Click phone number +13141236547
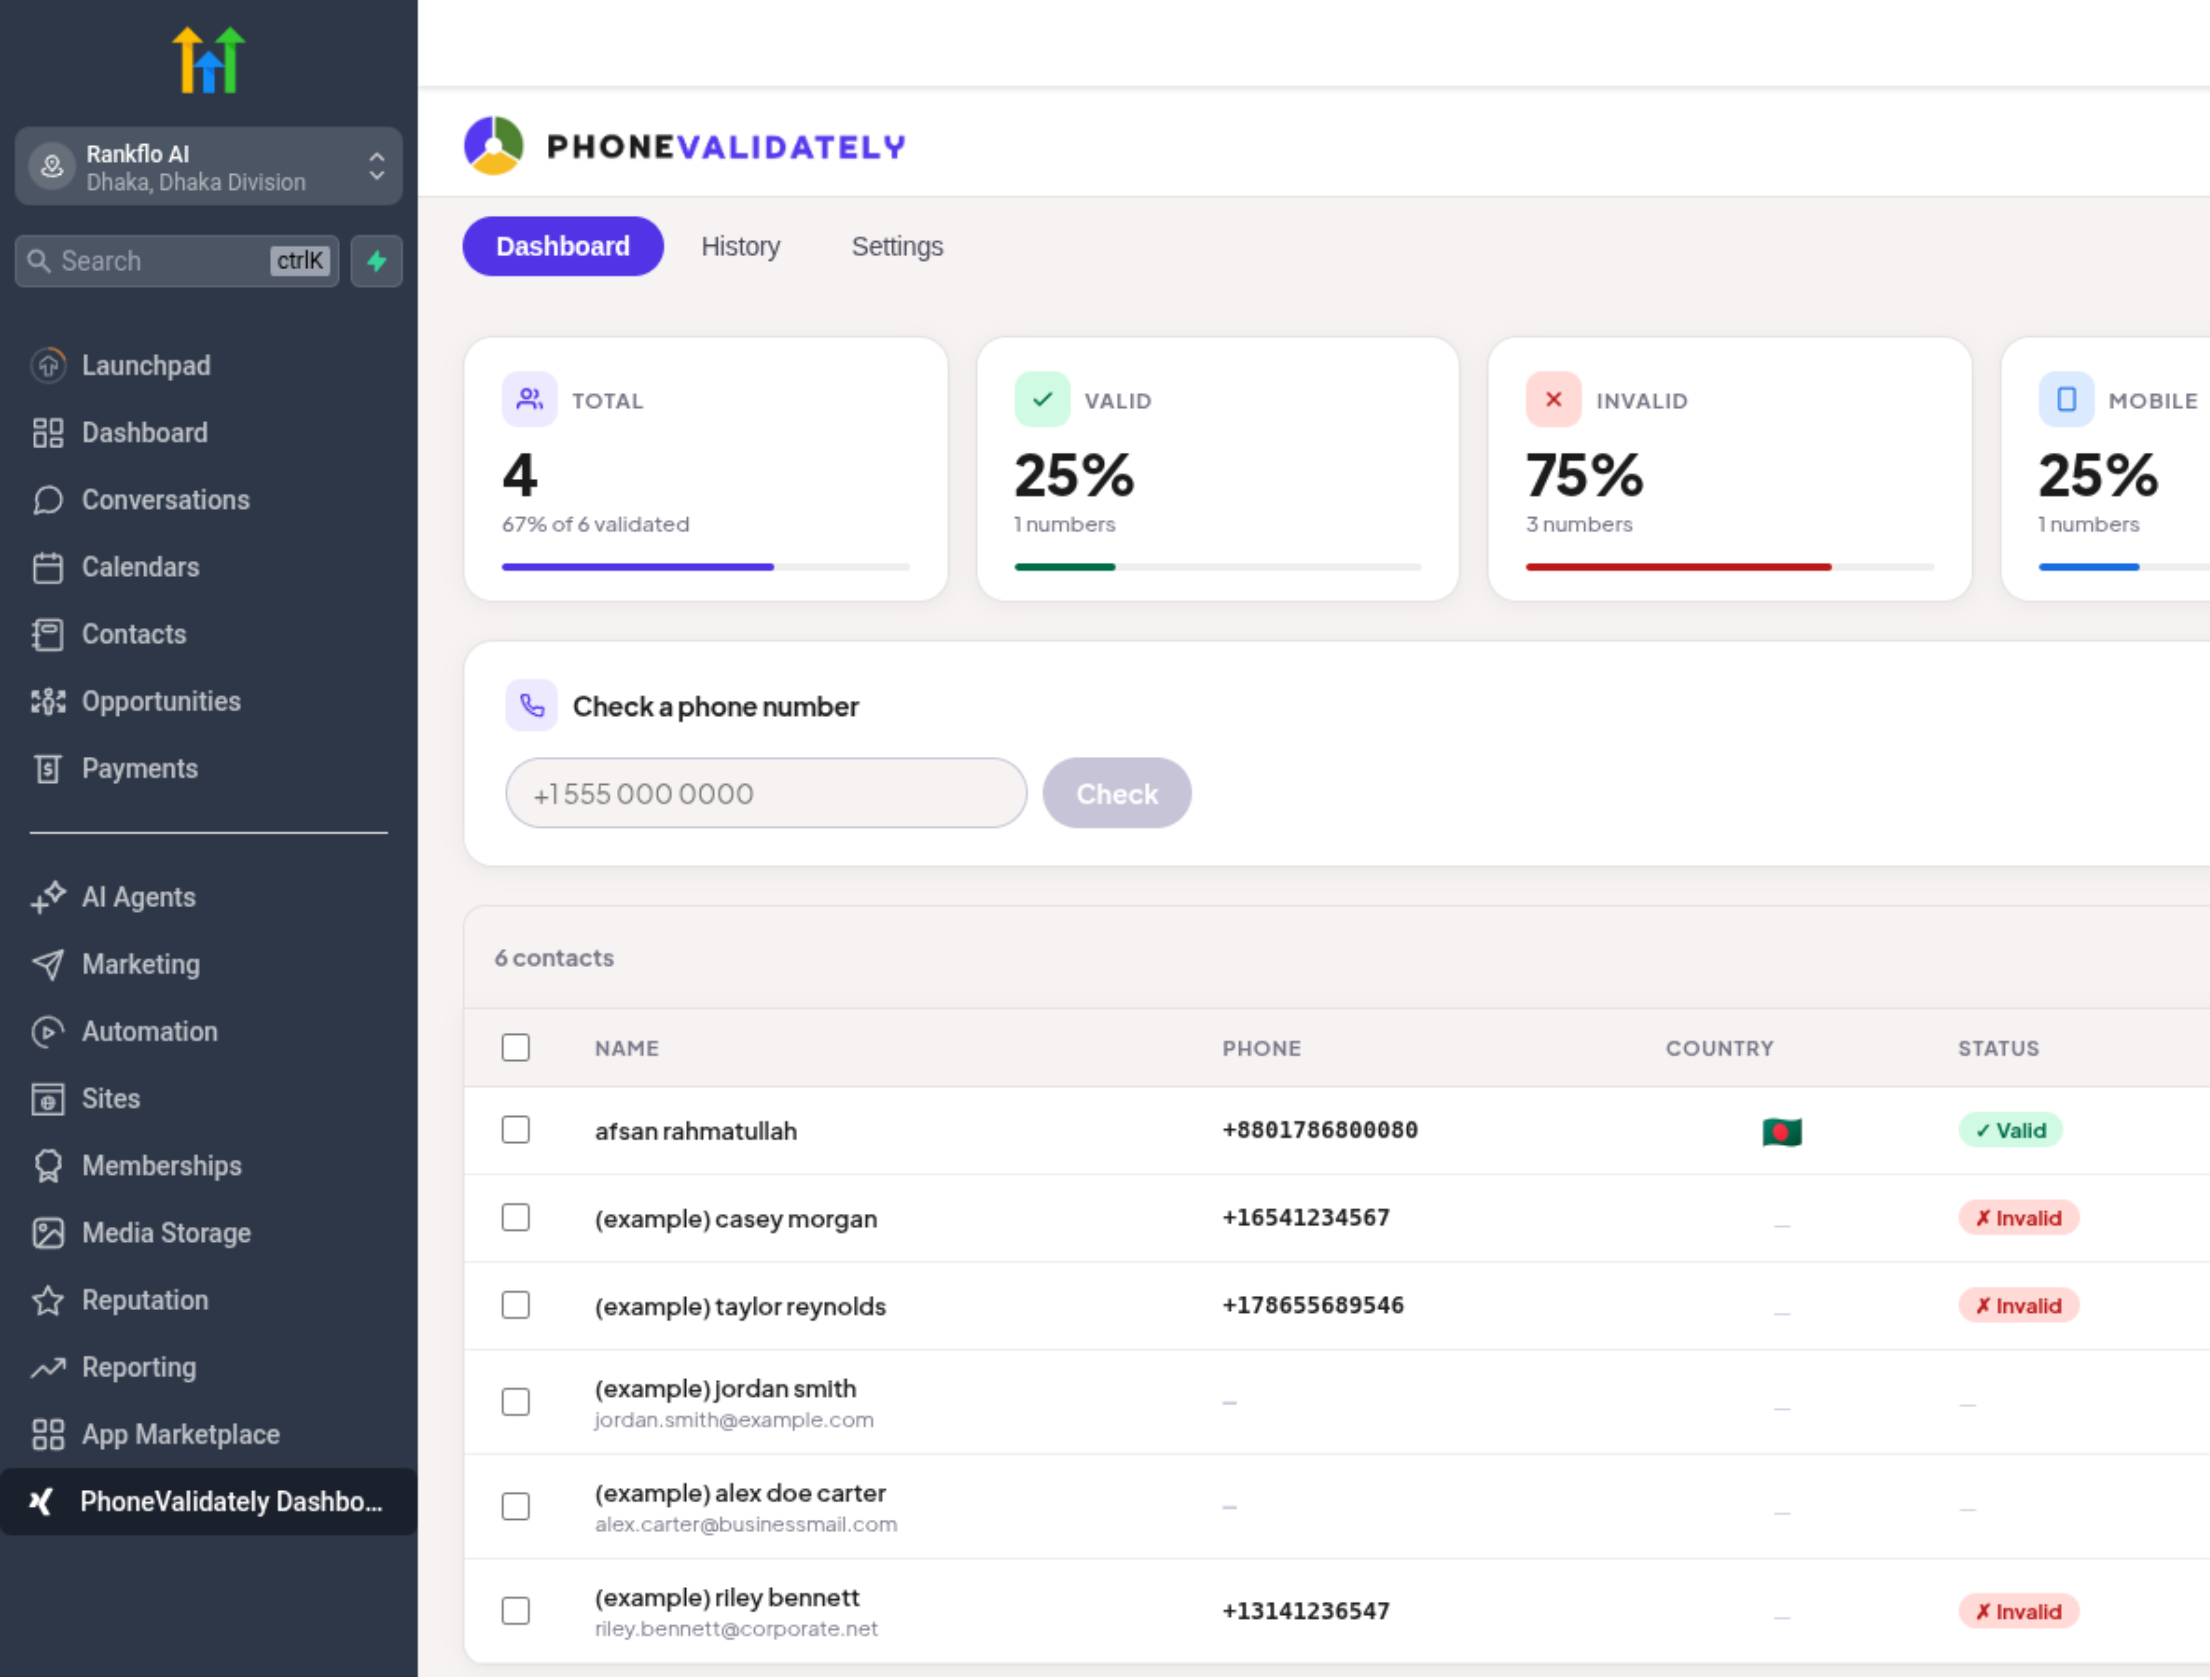This screenshot has height=1680, width=2210. tap(1306, 1611)
